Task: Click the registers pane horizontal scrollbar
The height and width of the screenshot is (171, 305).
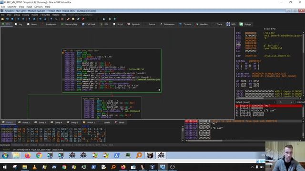Action: click(x=268, y=98)
